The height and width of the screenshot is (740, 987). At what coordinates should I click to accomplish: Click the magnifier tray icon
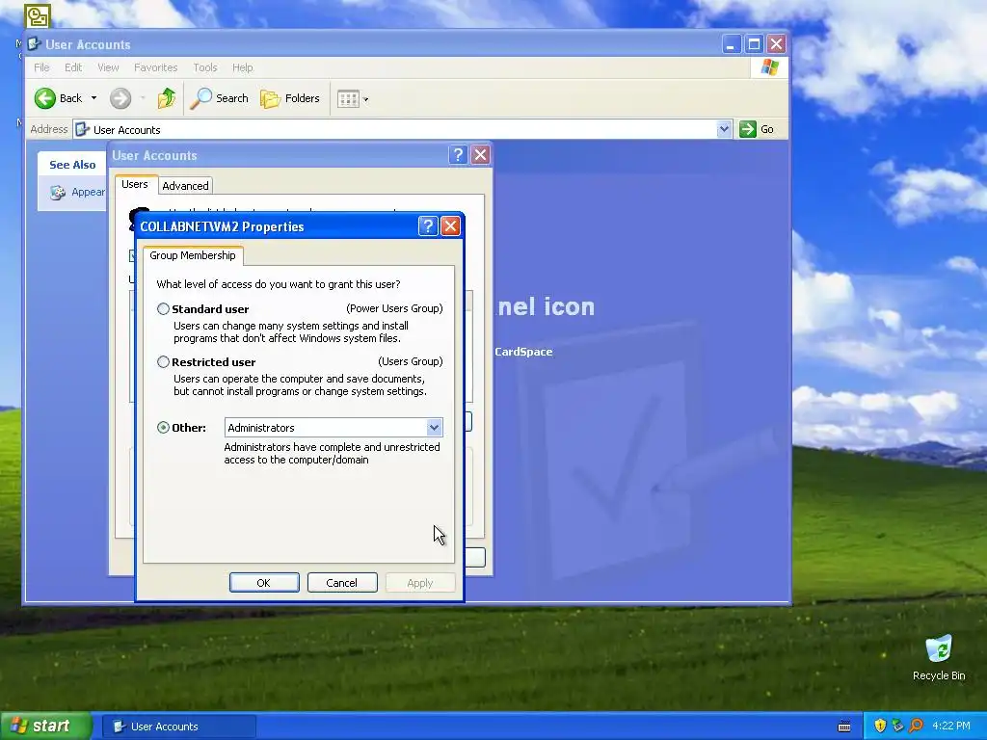pos(916,726)
